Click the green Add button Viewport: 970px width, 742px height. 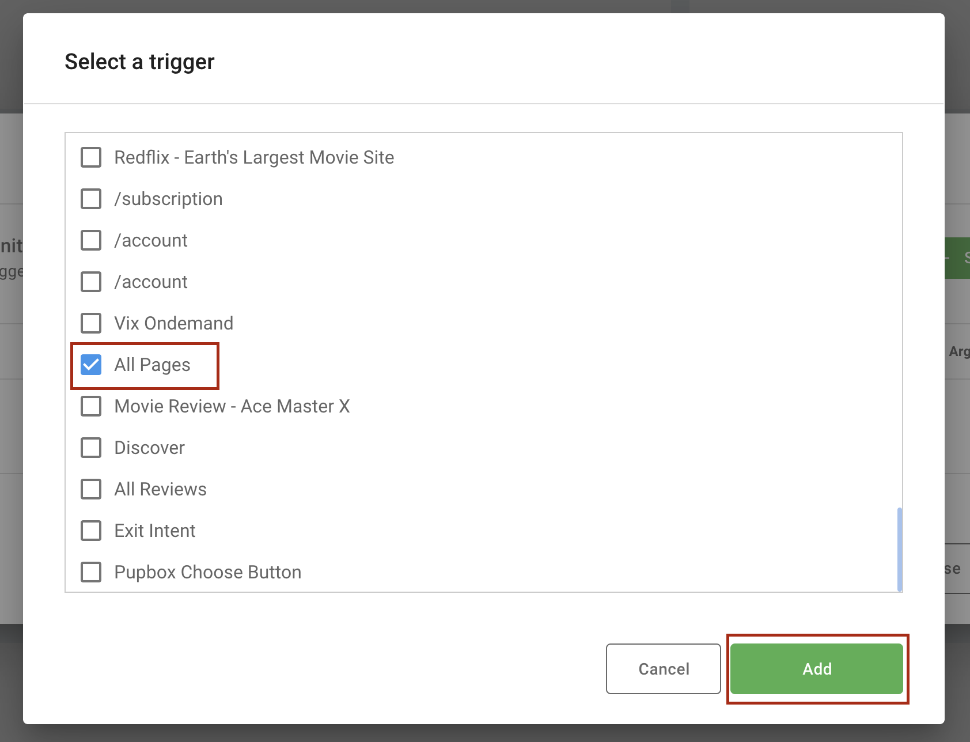(x=817, y=669)
